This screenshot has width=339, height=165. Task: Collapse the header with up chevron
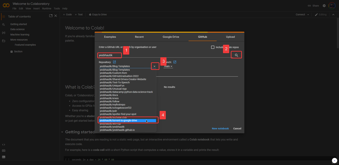(333, 15)
